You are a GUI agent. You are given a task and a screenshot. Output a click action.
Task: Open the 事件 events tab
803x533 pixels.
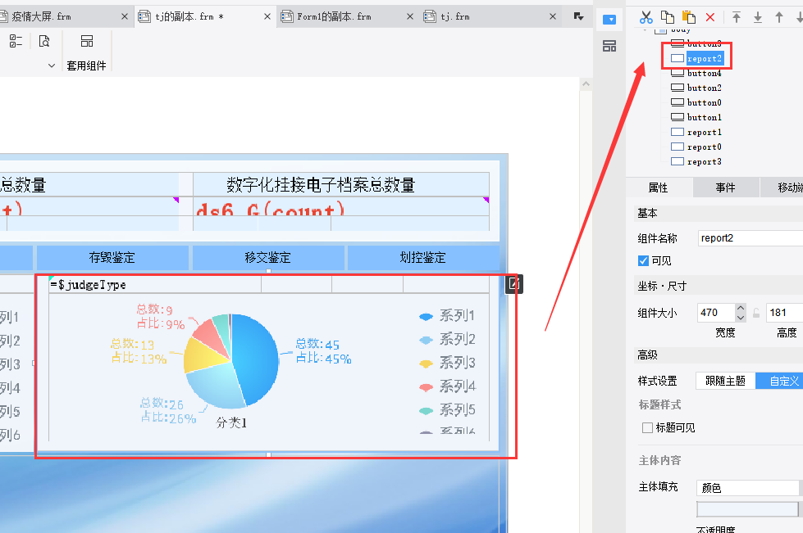(725, 187)
